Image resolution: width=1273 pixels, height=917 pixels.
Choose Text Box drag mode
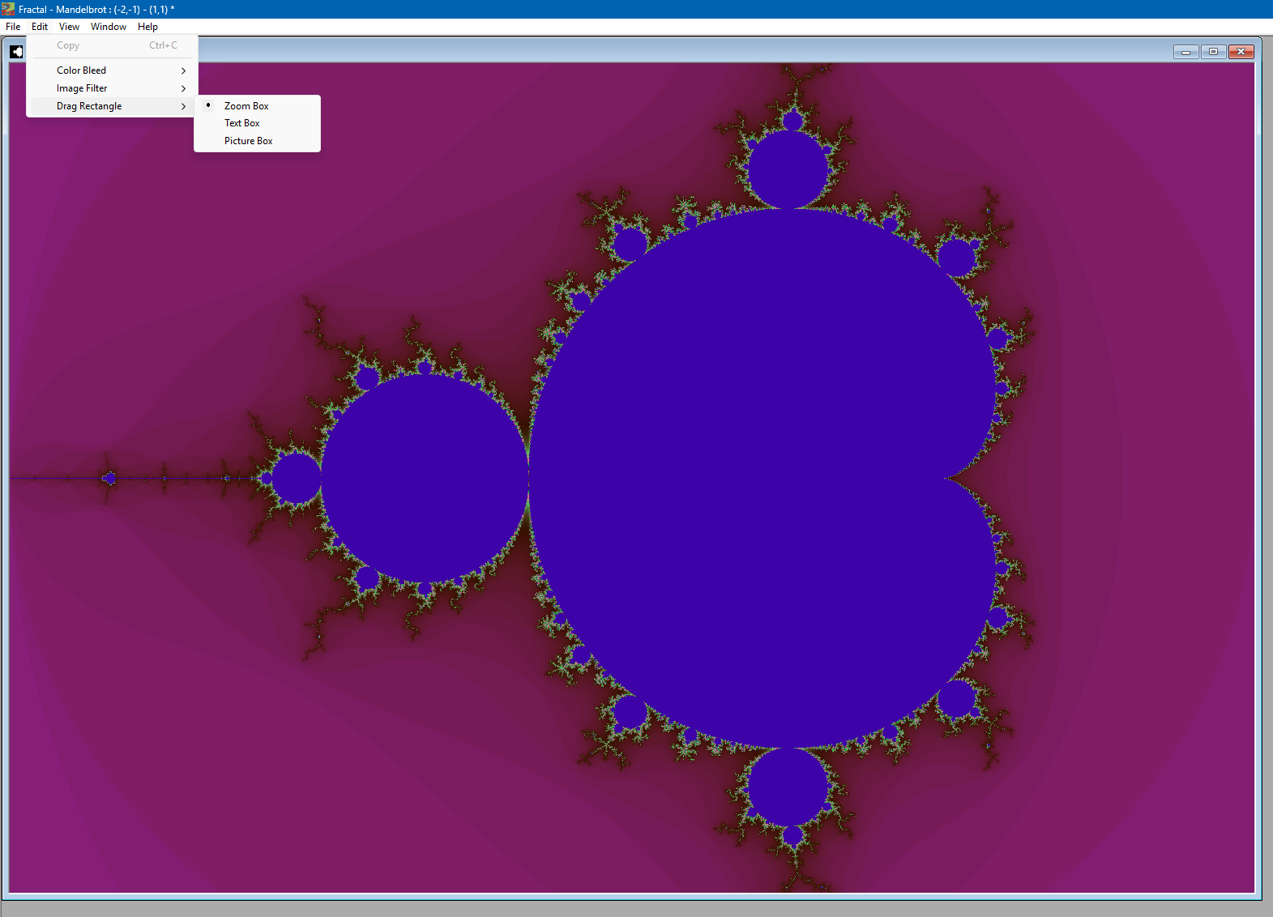point(258,123)
